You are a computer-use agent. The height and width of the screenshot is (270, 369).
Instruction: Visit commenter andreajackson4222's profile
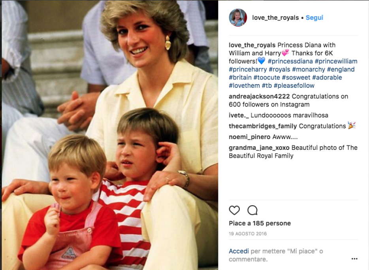point(259,96)
